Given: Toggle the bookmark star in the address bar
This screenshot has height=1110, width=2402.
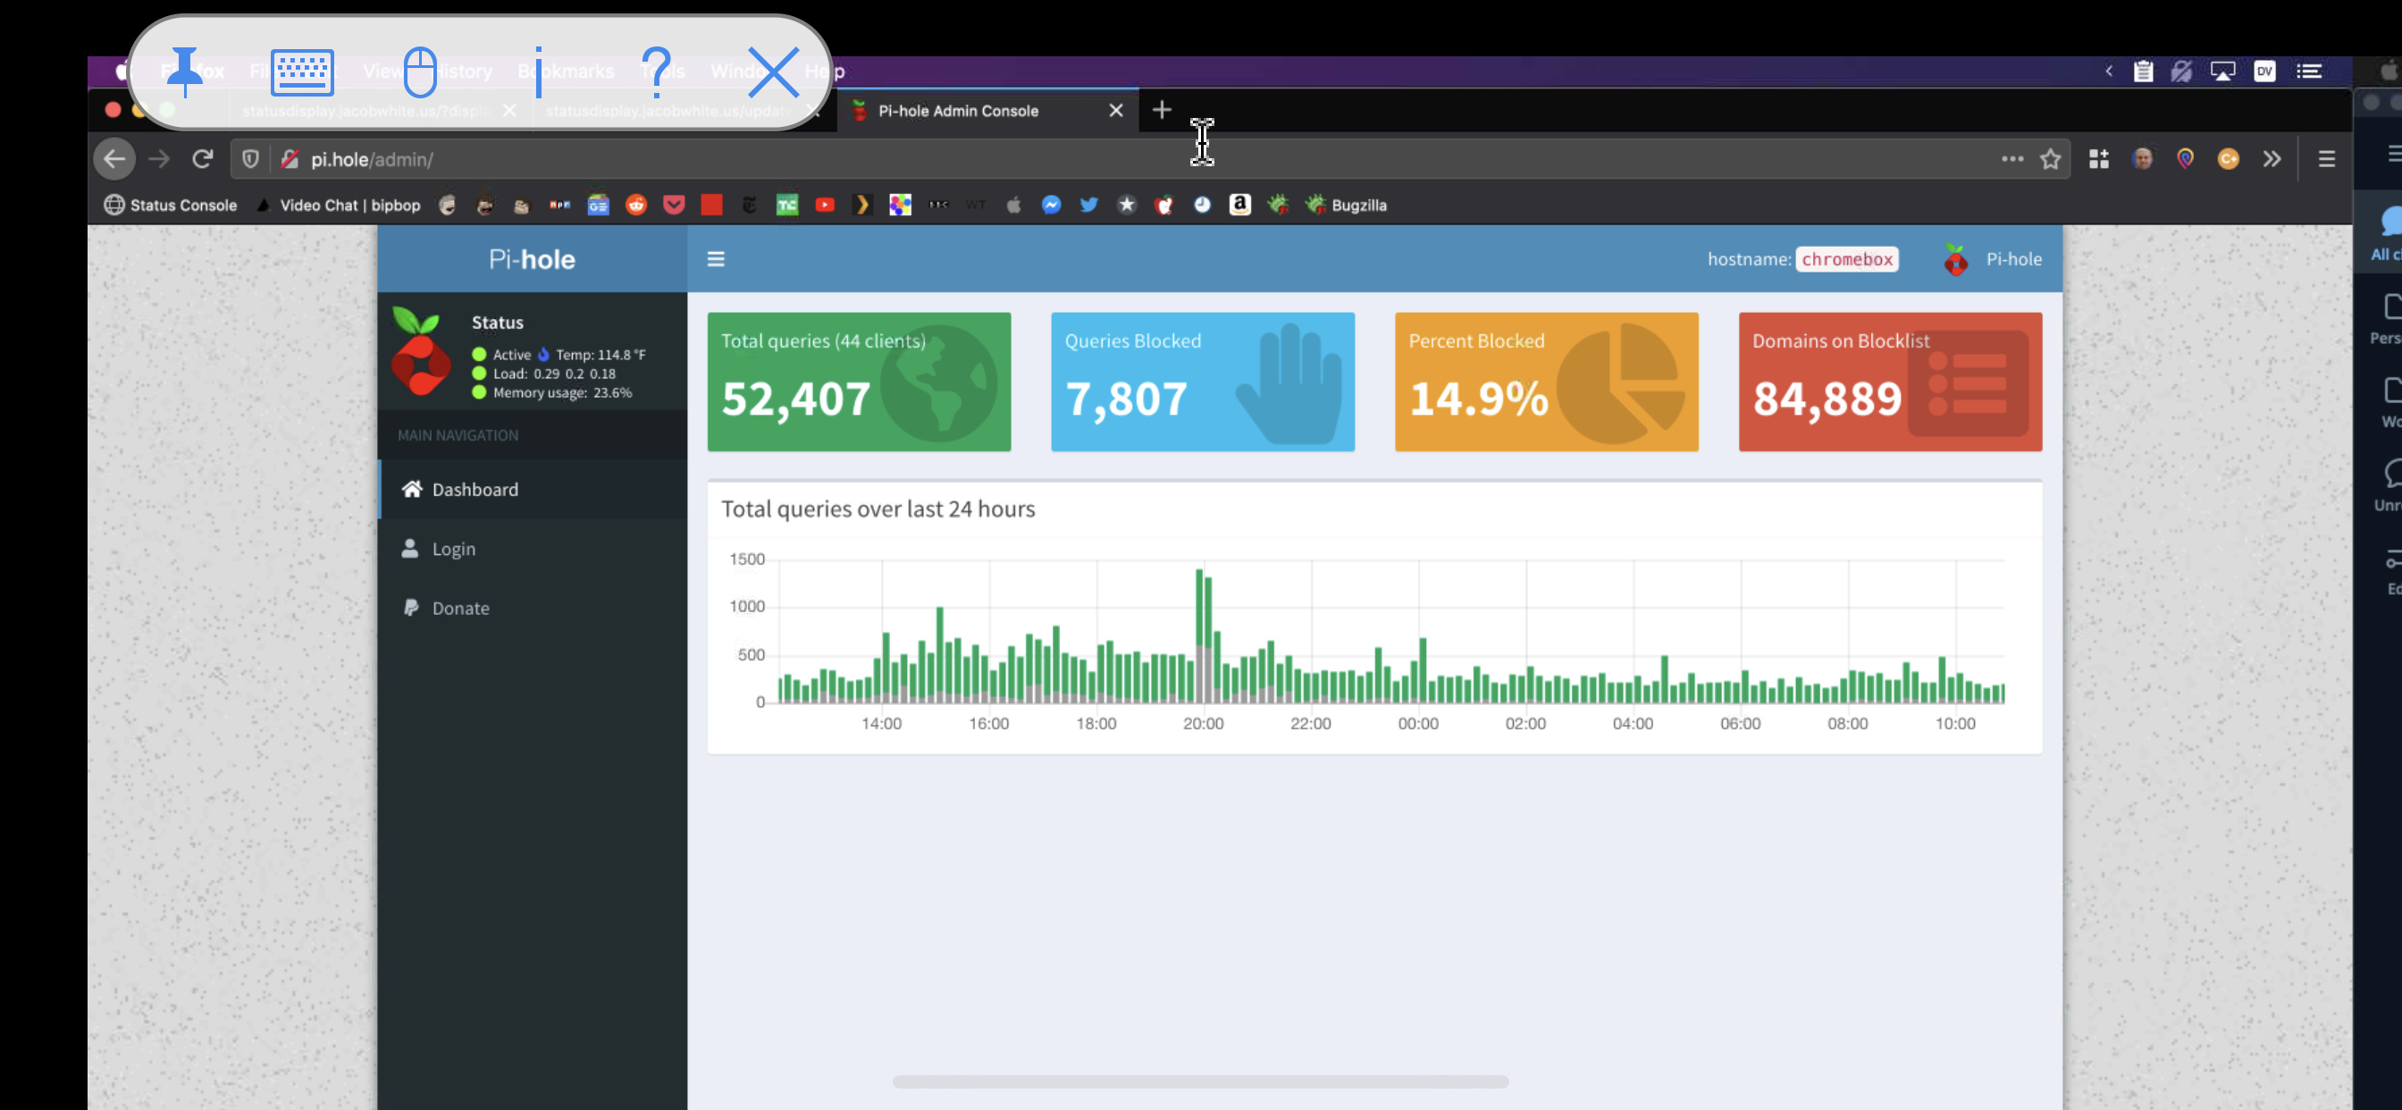Looking at the screenshot, I should 2051,158.
